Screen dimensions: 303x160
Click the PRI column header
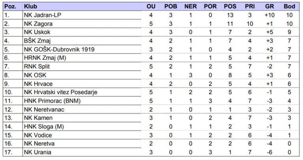pos(250,6)
